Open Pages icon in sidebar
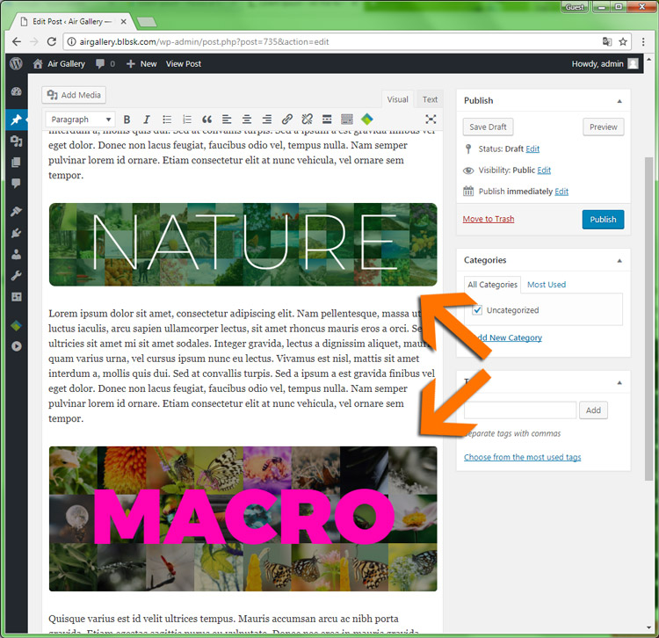Screen dimensions: 659x638 point(17,163)
